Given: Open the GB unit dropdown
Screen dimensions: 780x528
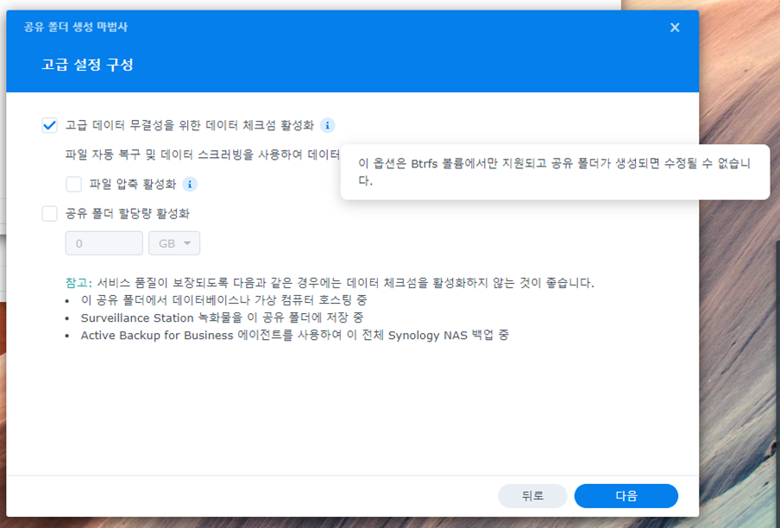Looking at the screenshot, I should click(174, 243).
